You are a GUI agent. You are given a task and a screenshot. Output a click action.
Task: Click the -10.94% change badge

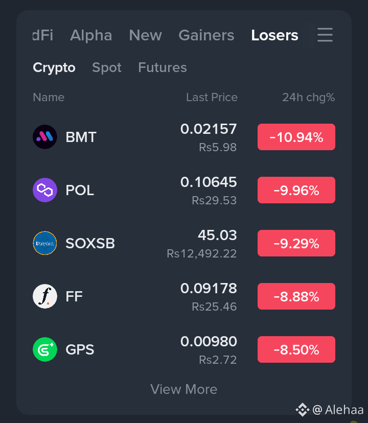pos(296,137)
